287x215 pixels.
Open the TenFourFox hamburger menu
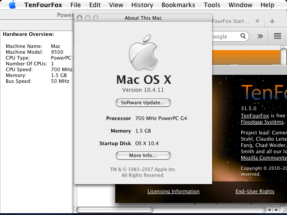(x=278, y=36)
